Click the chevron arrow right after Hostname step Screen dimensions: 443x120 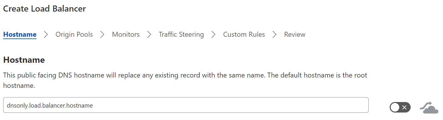(x=46, y=35)
